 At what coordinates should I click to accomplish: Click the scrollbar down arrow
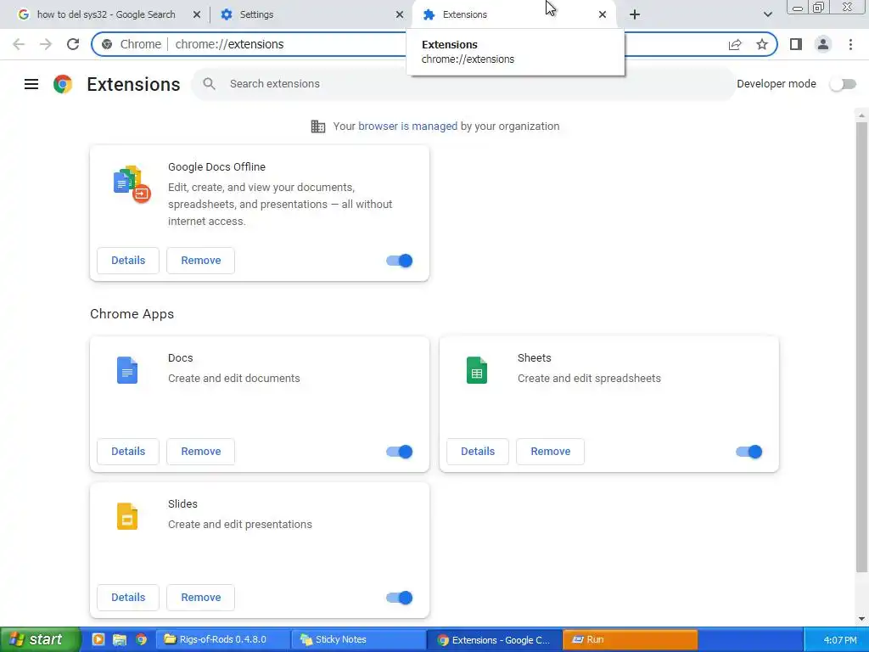pyautogui.click(x=861, y=619)
